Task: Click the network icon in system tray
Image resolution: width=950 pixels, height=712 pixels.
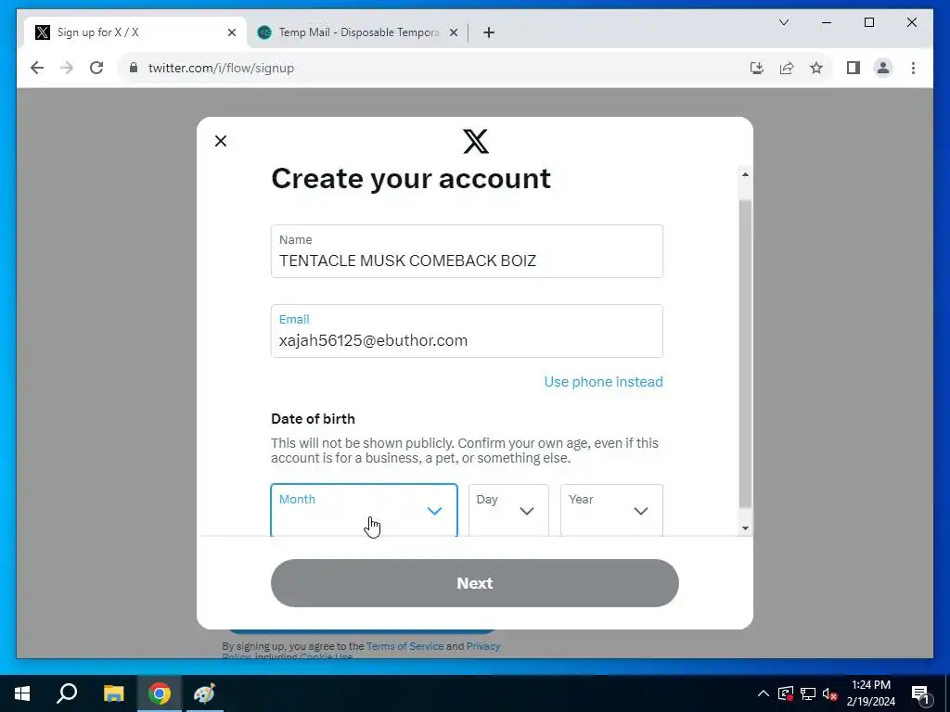Action: pyautogui.click(x=808, y=693)
